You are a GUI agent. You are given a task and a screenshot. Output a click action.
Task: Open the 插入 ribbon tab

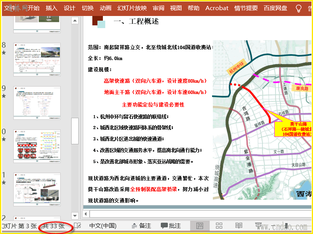pyautogui.click(x=52, y=8)
